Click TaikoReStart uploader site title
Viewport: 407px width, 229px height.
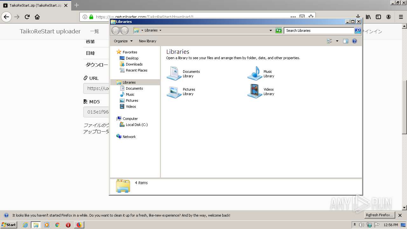tap(50, 31)
